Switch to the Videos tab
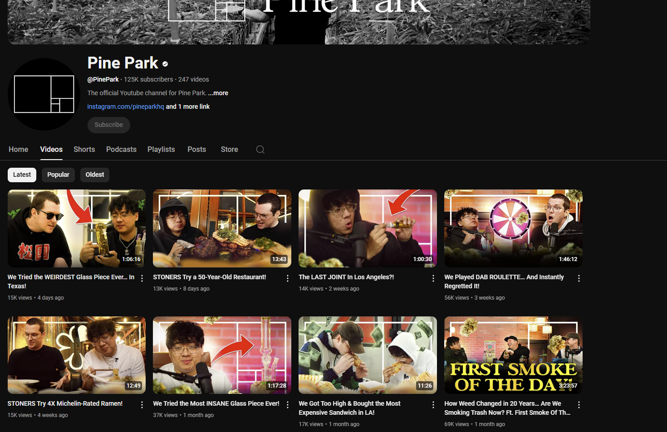Screen dimensions: 667x432 [x=51, y=150]
